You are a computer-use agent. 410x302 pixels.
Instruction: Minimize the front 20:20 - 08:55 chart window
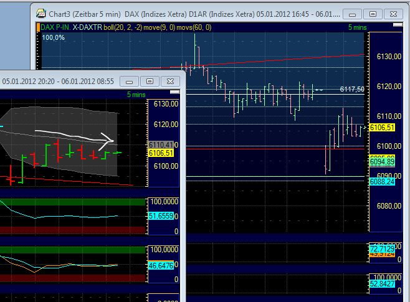129,81
